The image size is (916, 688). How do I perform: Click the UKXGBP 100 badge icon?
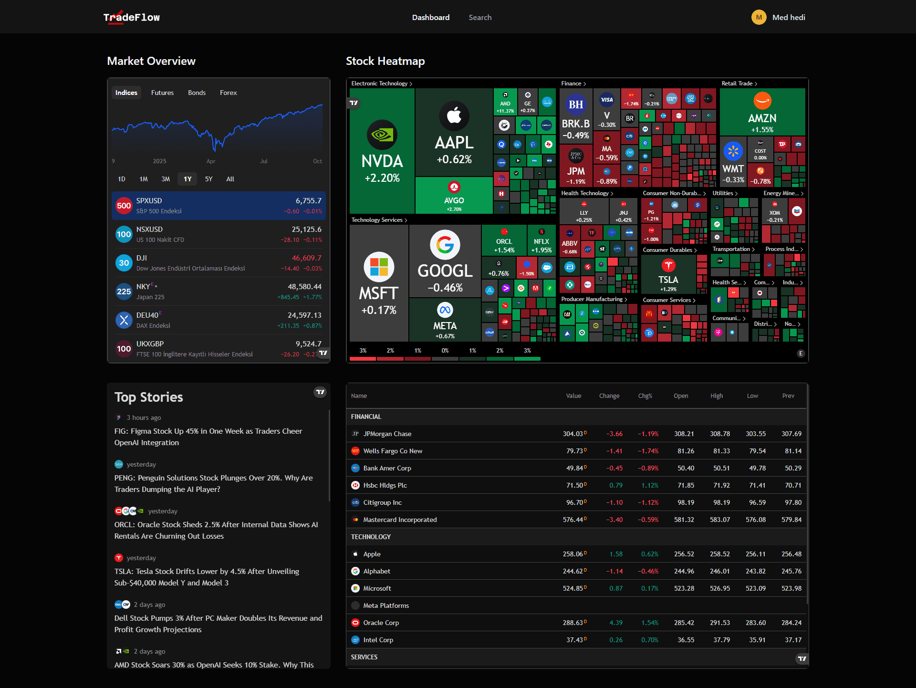click(124, 349)
